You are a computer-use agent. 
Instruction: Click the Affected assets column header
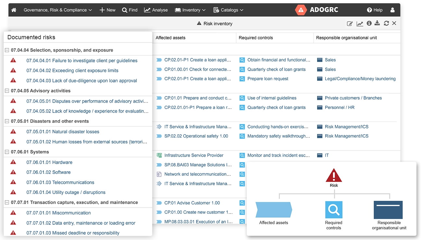[170, 38]
